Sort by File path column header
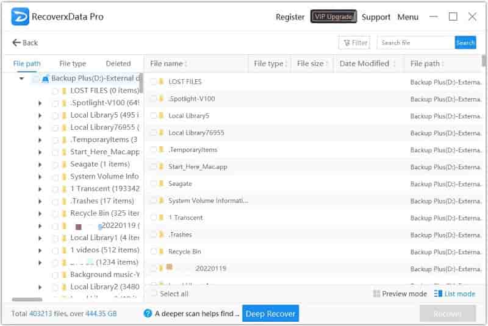488x326 pixels. (x=425, y=64)
